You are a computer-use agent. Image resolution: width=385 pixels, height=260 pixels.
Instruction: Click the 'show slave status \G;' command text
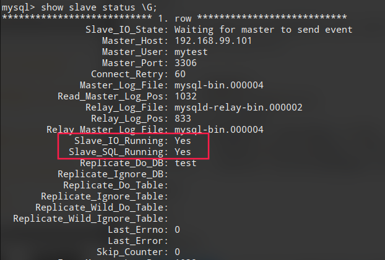pyautogui.click(x=99, y=7)
